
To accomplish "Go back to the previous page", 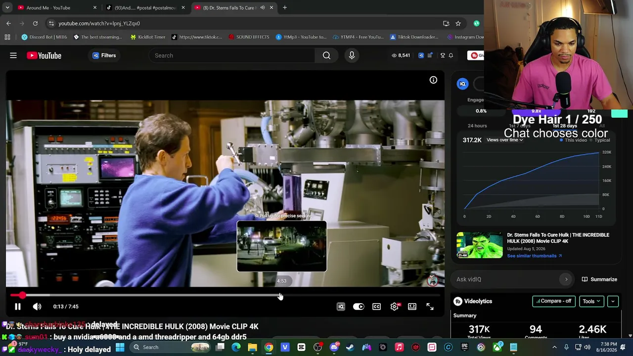I will click(x=8, y=23).
